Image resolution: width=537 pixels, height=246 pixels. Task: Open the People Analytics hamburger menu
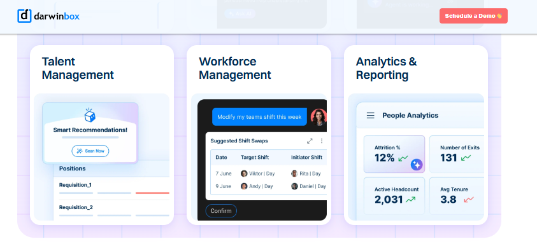click(x=371, y=116)
